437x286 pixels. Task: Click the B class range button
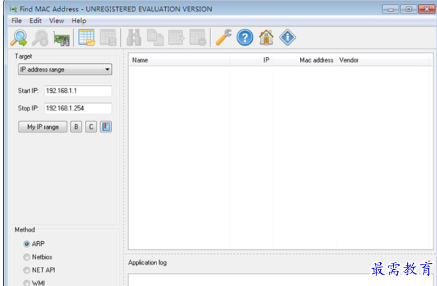click(x=76, y=127)
